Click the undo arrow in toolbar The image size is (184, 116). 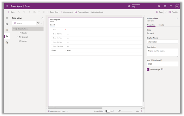coord(19,12)
